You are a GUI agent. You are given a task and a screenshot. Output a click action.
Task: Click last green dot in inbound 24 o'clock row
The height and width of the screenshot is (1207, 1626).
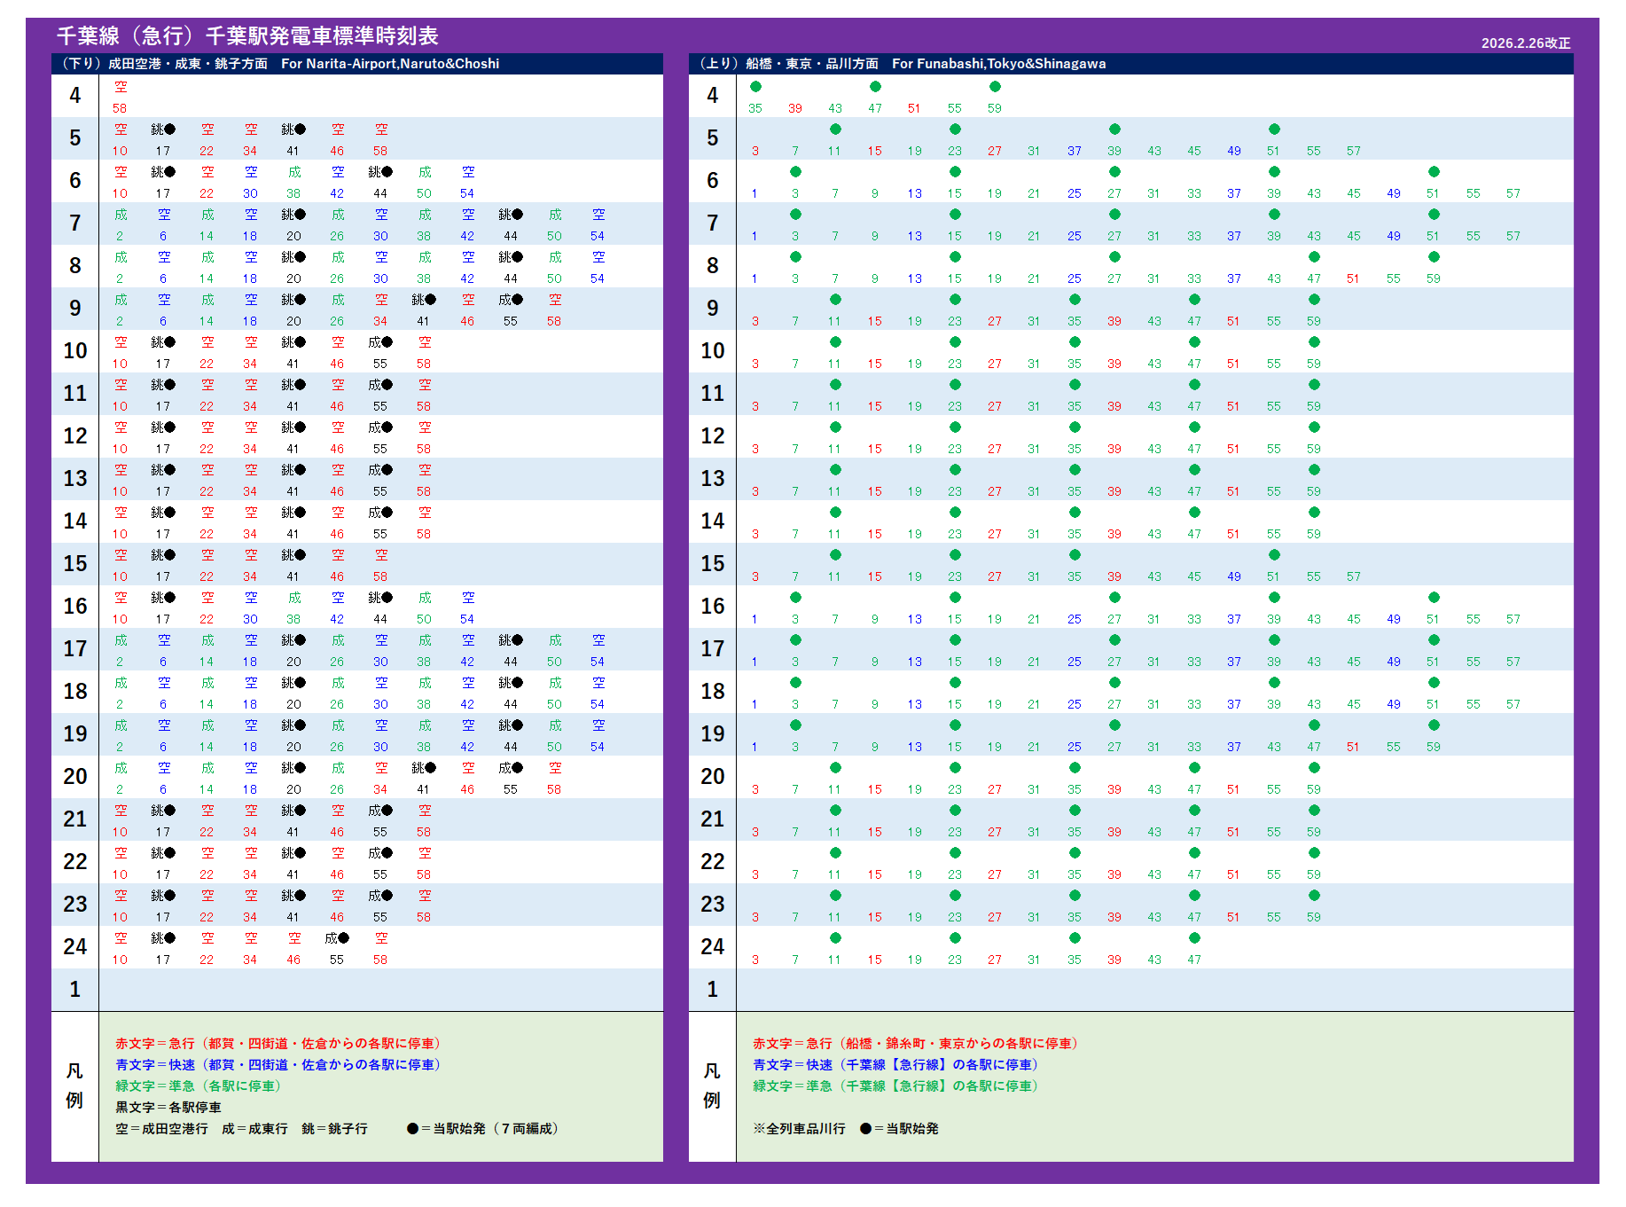(1194, 938)
